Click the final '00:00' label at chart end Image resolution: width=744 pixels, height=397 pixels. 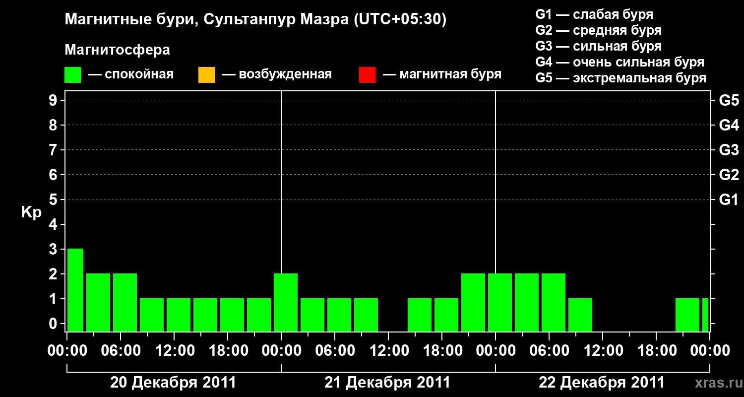coord(710,350)
